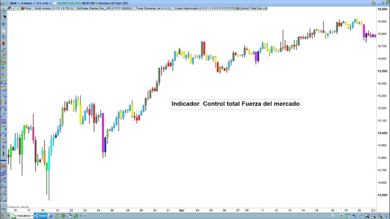Toggle the Multi Avisos indicator checkbox

coord(33,8)
